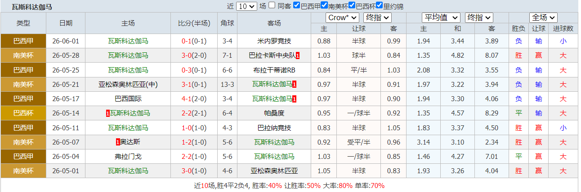Uncheck the 巴西甲 league checkbox
This screenshot has width=581, height=192.
tap(296, 5)
